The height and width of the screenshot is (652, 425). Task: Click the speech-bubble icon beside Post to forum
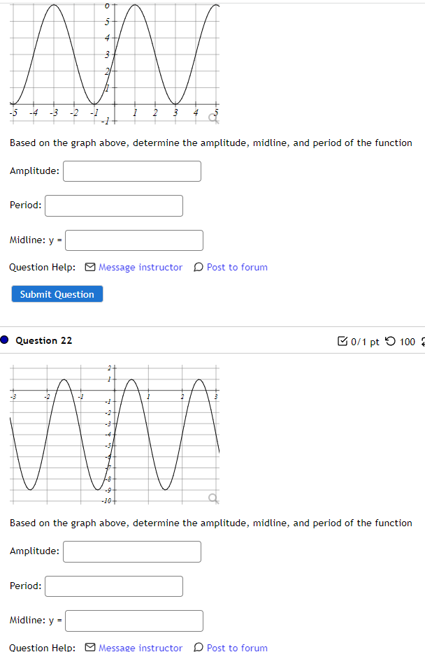click(199, 267)
